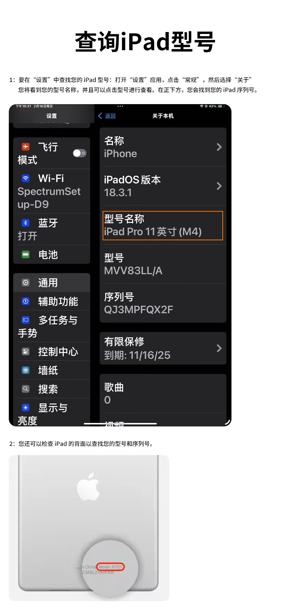Open the green Battery icon entry

(x=26, y=254)
